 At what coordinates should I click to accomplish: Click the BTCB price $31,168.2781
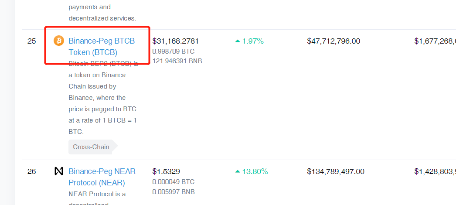175,41
